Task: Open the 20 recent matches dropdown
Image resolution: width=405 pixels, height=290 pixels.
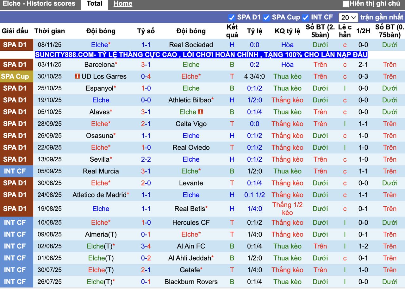Action: 348,17
